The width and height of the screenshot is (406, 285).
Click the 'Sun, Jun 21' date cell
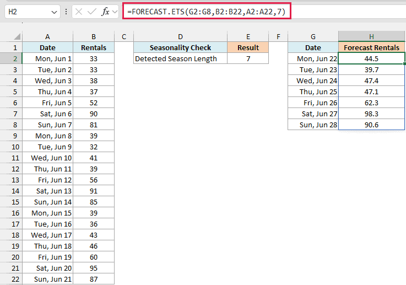point(47,279)
